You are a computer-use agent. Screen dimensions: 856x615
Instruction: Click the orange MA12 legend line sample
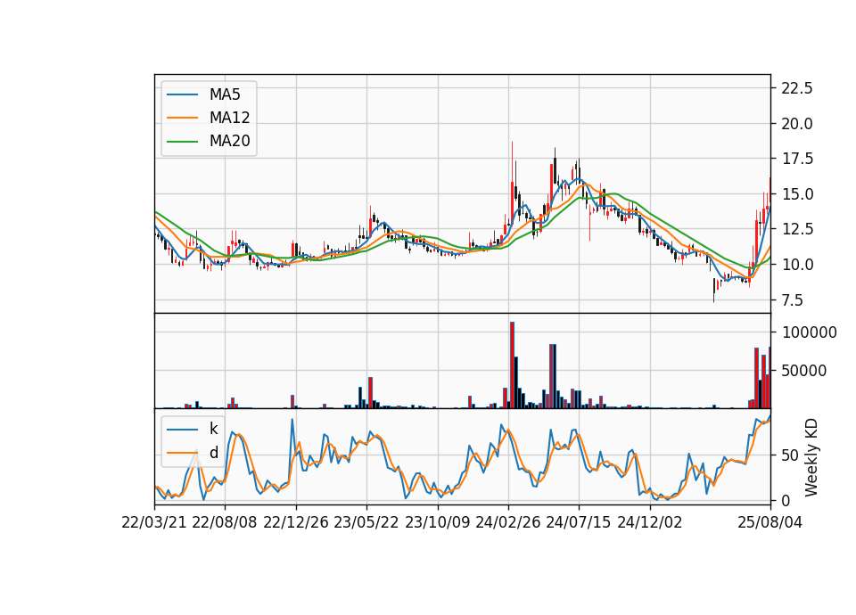point(182,118)
